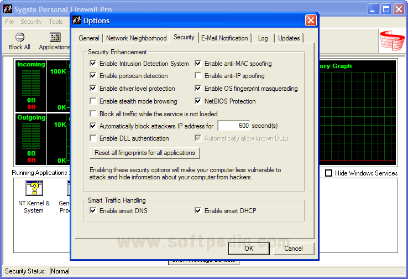Toggle Enable Intrusion Detection System checkbox
Image resolution: width=408 pixels, height=279 pixels.
(93, 63)
